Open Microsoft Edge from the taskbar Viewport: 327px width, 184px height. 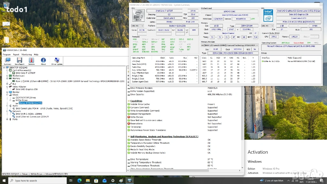click(80, 180)
